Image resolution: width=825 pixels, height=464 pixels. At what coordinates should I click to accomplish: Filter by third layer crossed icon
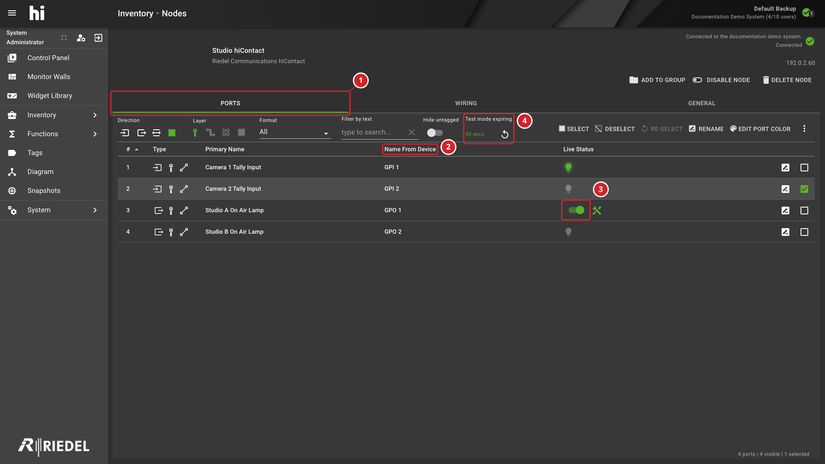coord(226,133)
